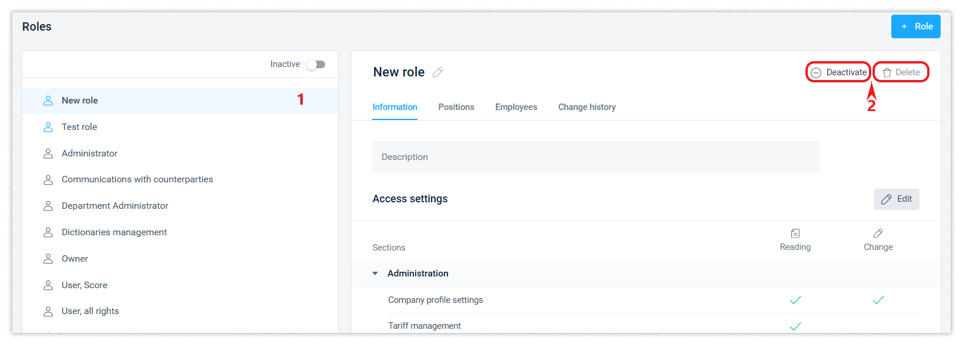The height and width of the screenshot is (347, 963).
Task: Click the person icon beside Owner role
Action: pyautogui.click(x=48, y=259)
